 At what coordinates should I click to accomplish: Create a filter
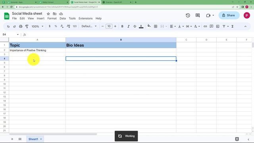[224, 26]
